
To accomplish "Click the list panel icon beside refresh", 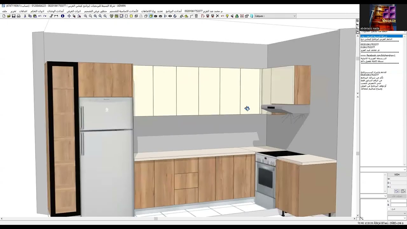I will coord(403,191).
